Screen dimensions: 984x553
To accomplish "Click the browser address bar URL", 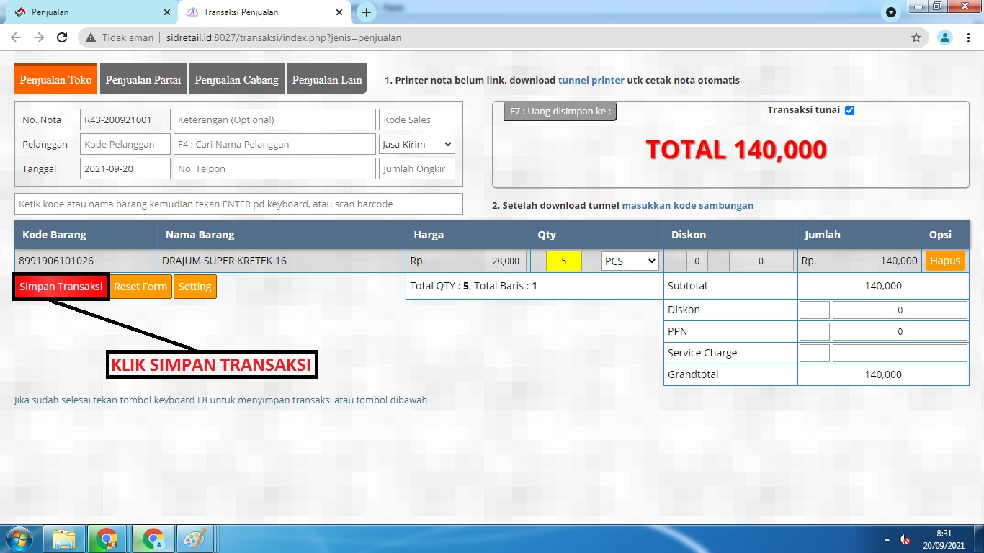I will click(x=285, y=37).
